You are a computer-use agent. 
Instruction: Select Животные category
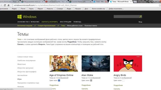coord(21,64)
